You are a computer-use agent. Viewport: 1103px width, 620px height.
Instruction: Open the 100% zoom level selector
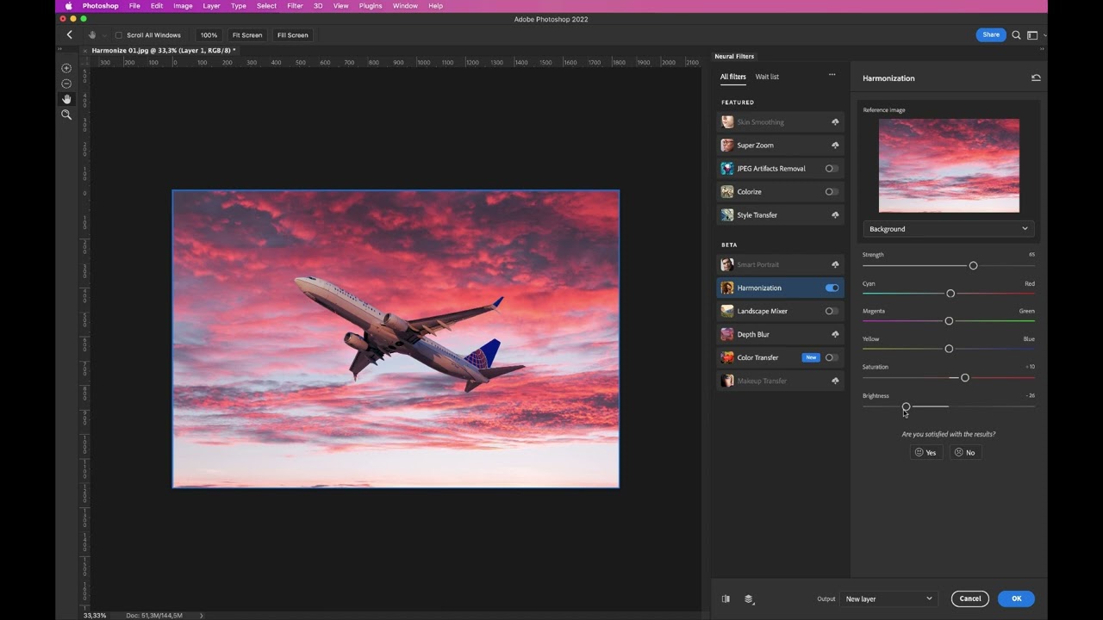(209, 35)
